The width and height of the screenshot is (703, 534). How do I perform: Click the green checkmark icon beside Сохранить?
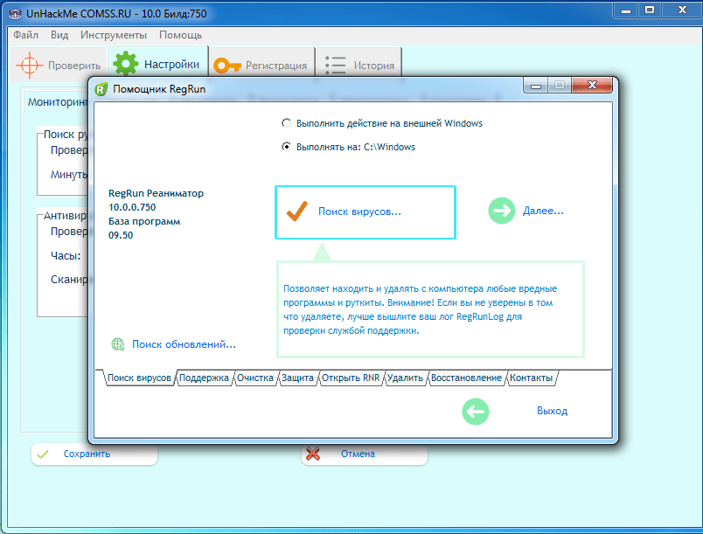pyautogui.click(x=43, y=454)
